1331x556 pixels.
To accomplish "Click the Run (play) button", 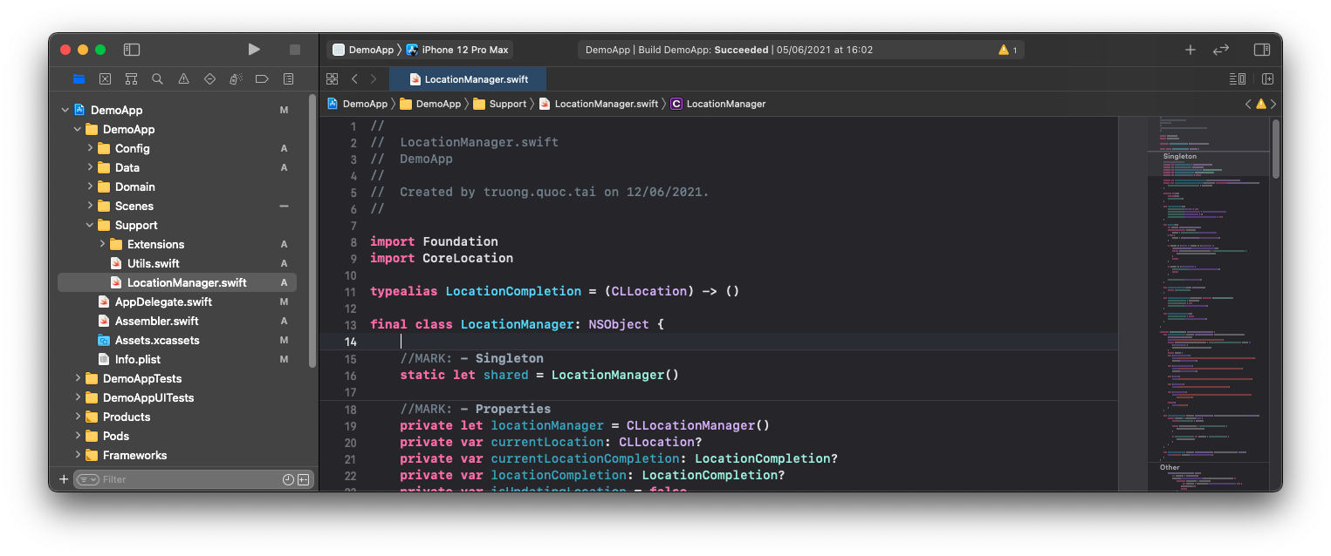I will (254, 50).
